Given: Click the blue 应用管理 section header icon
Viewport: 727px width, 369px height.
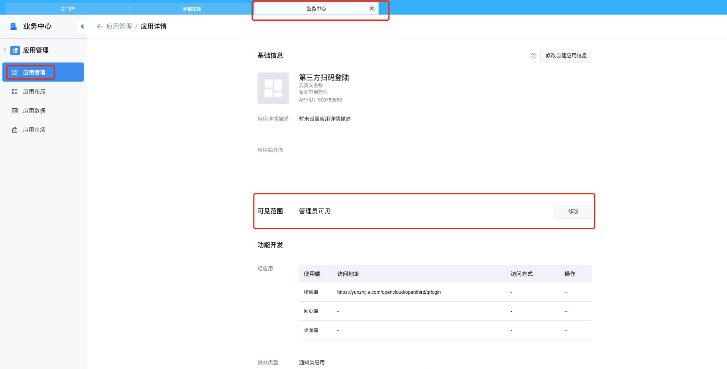Looking at the screenshot, I should click(x=15, y=51).
